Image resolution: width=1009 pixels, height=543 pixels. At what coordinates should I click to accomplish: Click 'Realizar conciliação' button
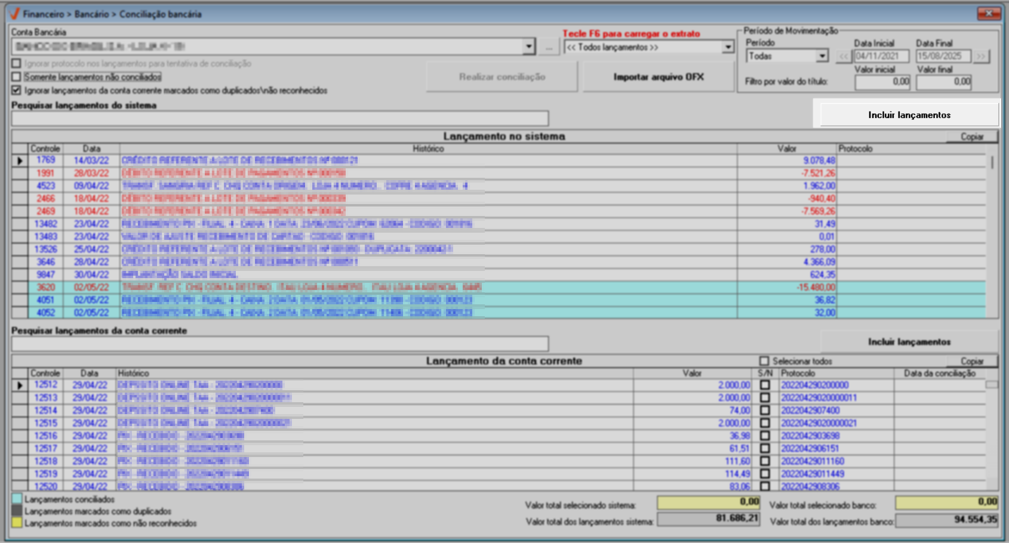pyautogui.click(x=502, y=77)
